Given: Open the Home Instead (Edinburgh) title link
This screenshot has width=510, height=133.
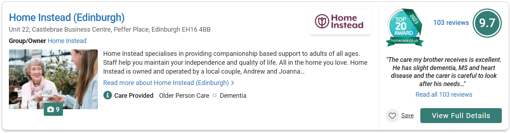Looking at the screenshot, I should 67,17.
